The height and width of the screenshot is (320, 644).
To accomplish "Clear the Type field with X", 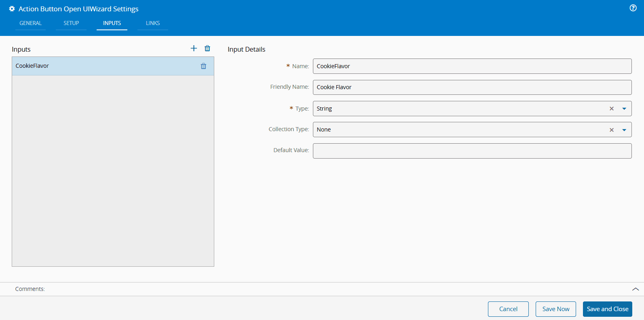I will pos(612,109).
